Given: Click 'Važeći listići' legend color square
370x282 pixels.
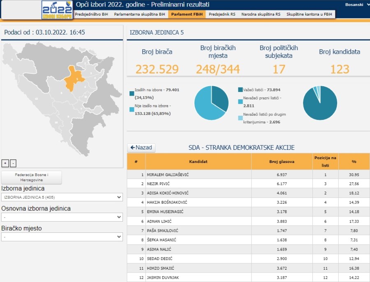Looking at the screenshot, I should 240,89.
